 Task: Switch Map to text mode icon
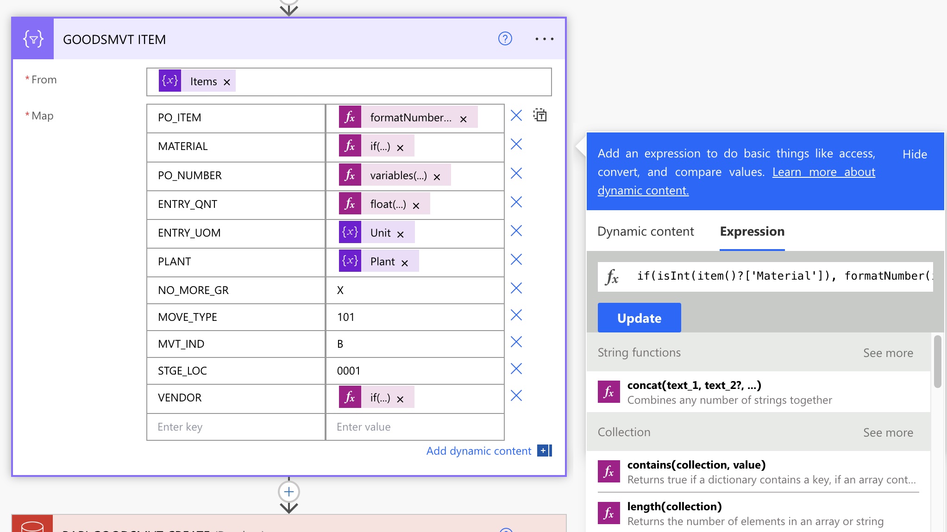coord(540,115)
